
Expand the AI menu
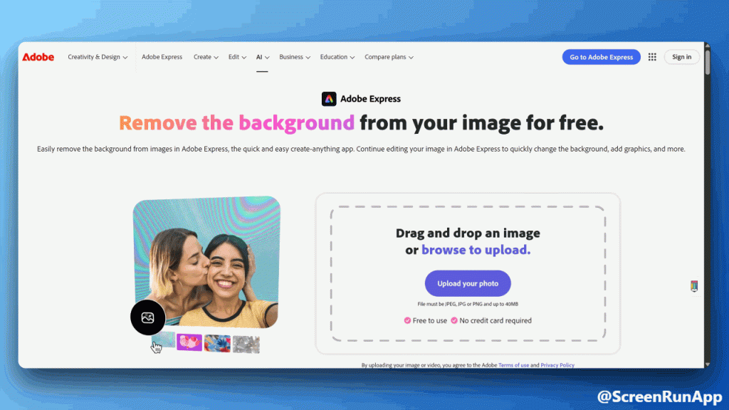(x=263, y=57)
